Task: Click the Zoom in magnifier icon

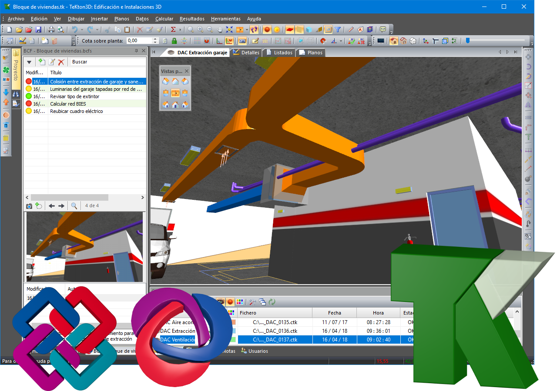Action: (x=200, y=30)
